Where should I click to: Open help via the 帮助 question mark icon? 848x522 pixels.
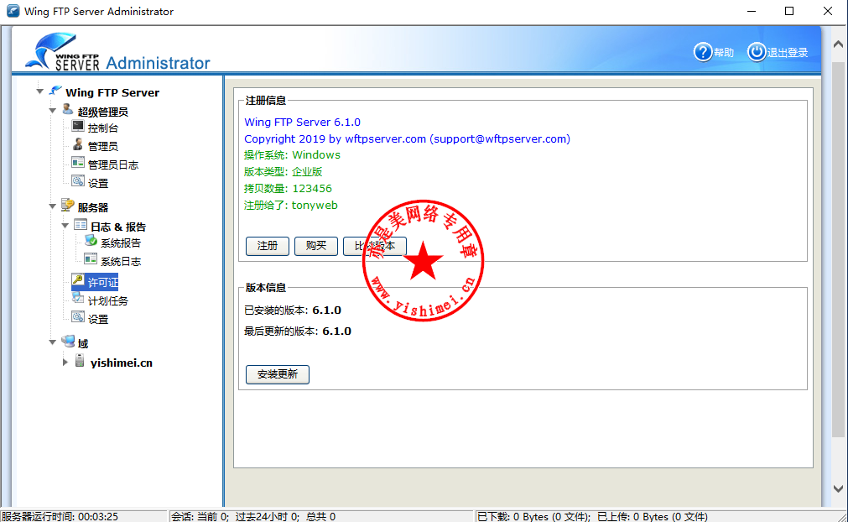[703, 52]
